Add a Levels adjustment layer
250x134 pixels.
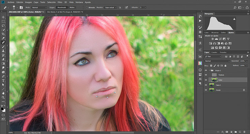tap(216, 39)
